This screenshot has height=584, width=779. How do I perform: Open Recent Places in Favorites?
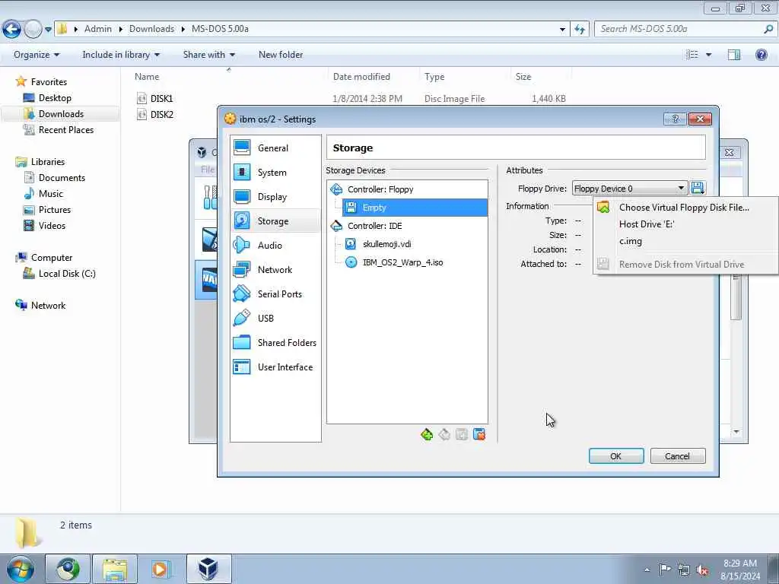tap(66, 129)
